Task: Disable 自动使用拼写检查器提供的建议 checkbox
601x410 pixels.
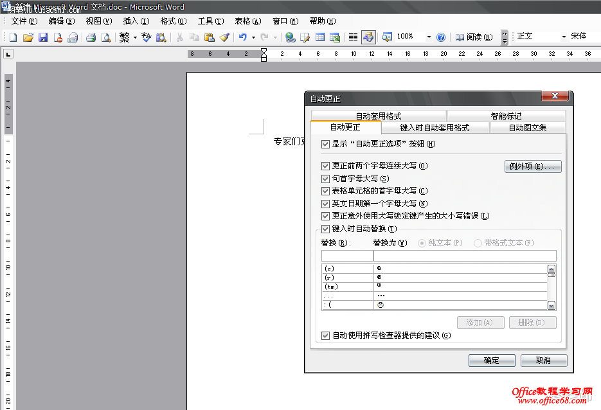Action: coord(325,335)
